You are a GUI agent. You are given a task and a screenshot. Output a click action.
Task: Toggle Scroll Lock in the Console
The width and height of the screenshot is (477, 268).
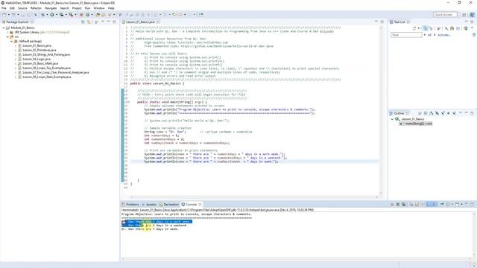pos(417,205)
